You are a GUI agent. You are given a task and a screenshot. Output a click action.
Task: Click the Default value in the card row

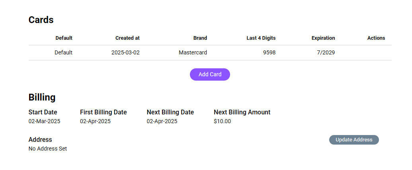click(x=64, y=52)
